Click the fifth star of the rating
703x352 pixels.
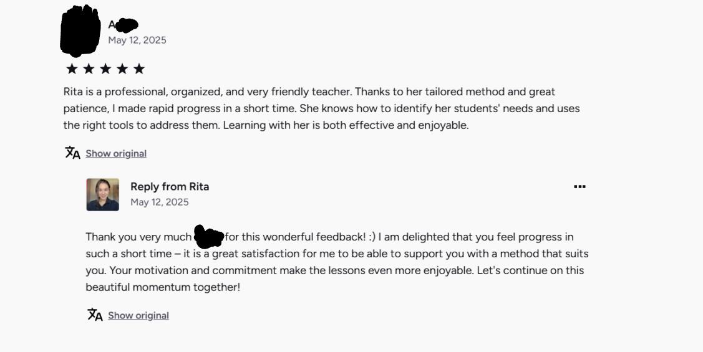139,69
